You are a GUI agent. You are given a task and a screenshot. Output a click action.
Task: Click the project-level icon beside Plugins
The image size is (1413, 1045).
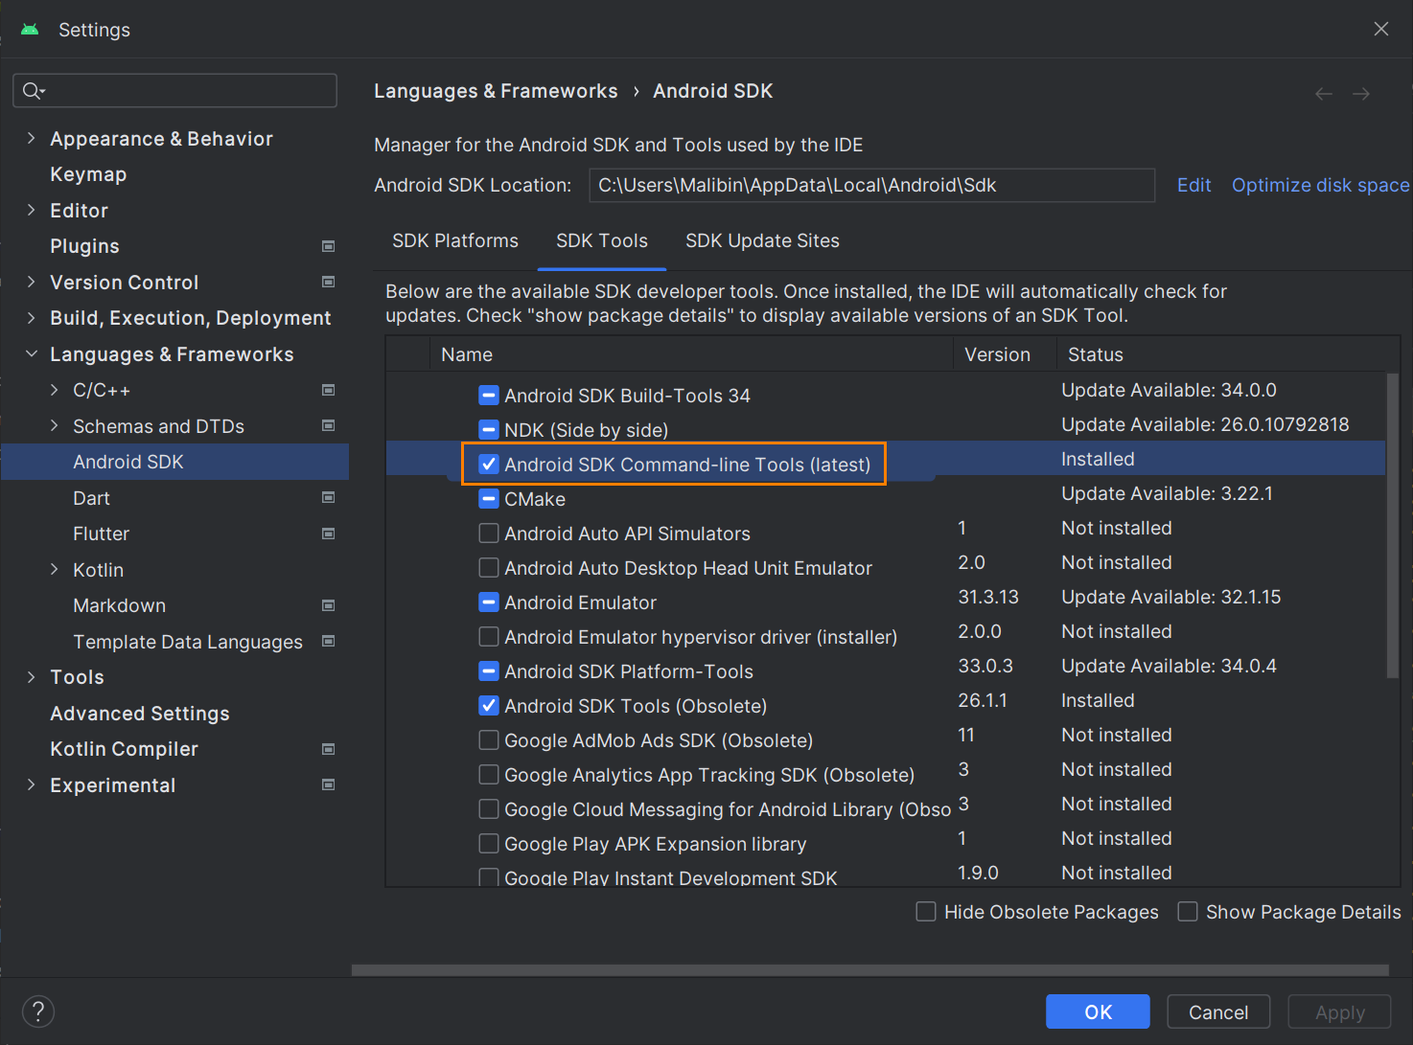(x=329, y=246)
